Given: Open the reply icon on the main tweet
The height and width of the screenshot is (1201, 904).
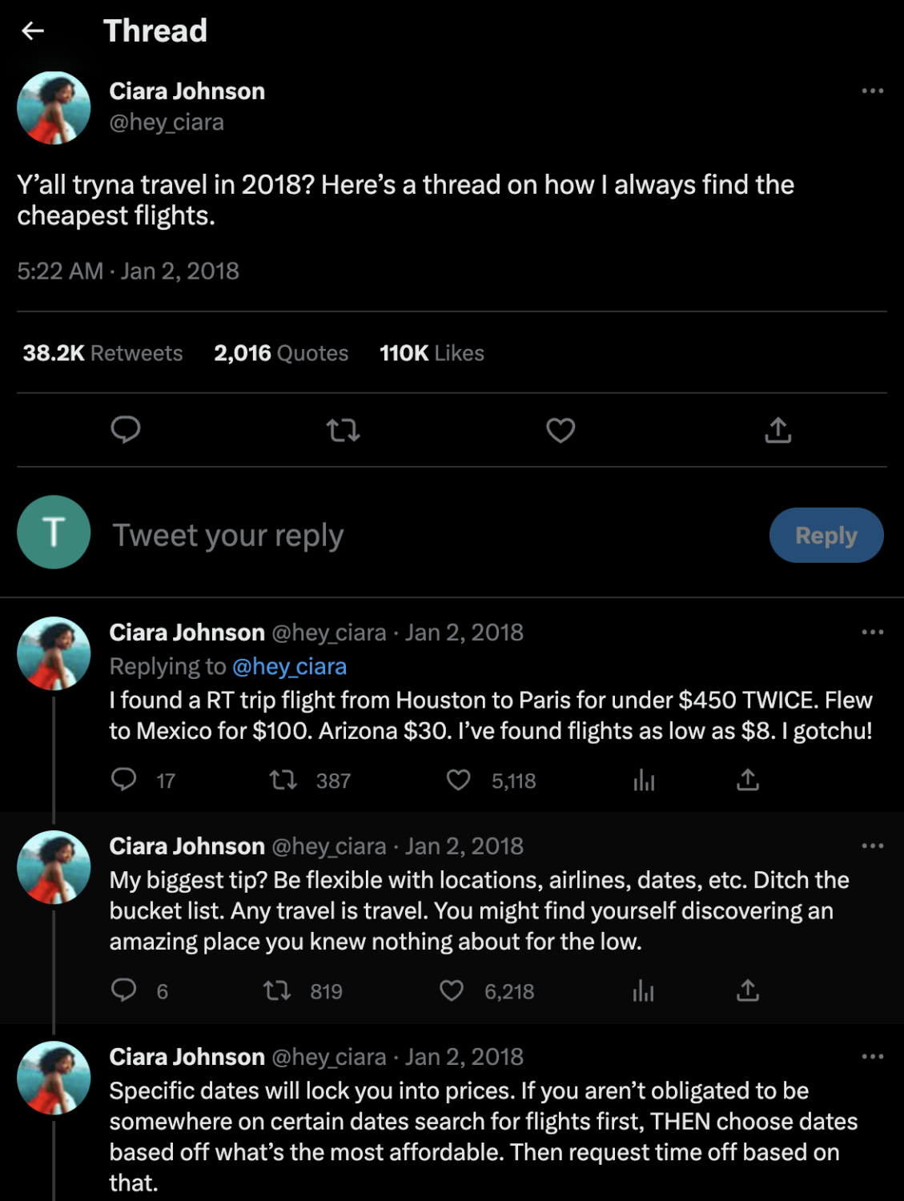Looking at the screenshot, I should point(126,430).
